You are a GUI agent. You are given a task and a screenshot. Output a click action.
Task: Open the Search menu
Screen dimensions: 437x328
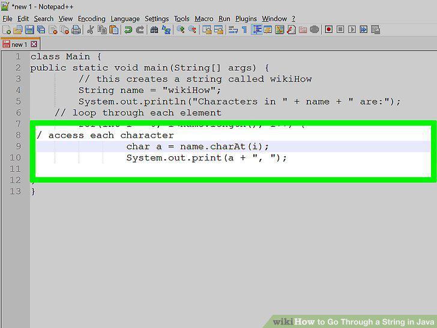point(43,19)
